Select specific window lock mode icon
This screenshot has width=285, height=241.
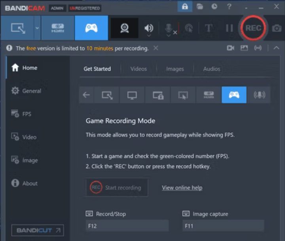tap(158, 95)
